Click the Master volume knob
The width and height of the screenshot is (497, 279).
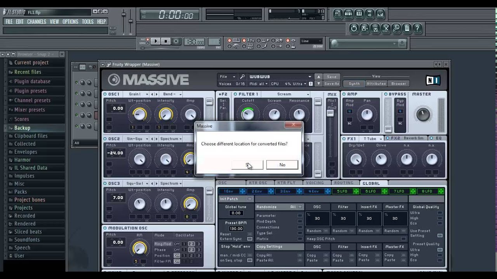pos(423,115)
